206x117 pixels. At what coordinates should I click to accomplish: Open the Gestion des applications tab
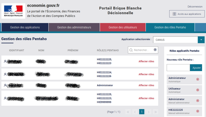coord(25,27)
